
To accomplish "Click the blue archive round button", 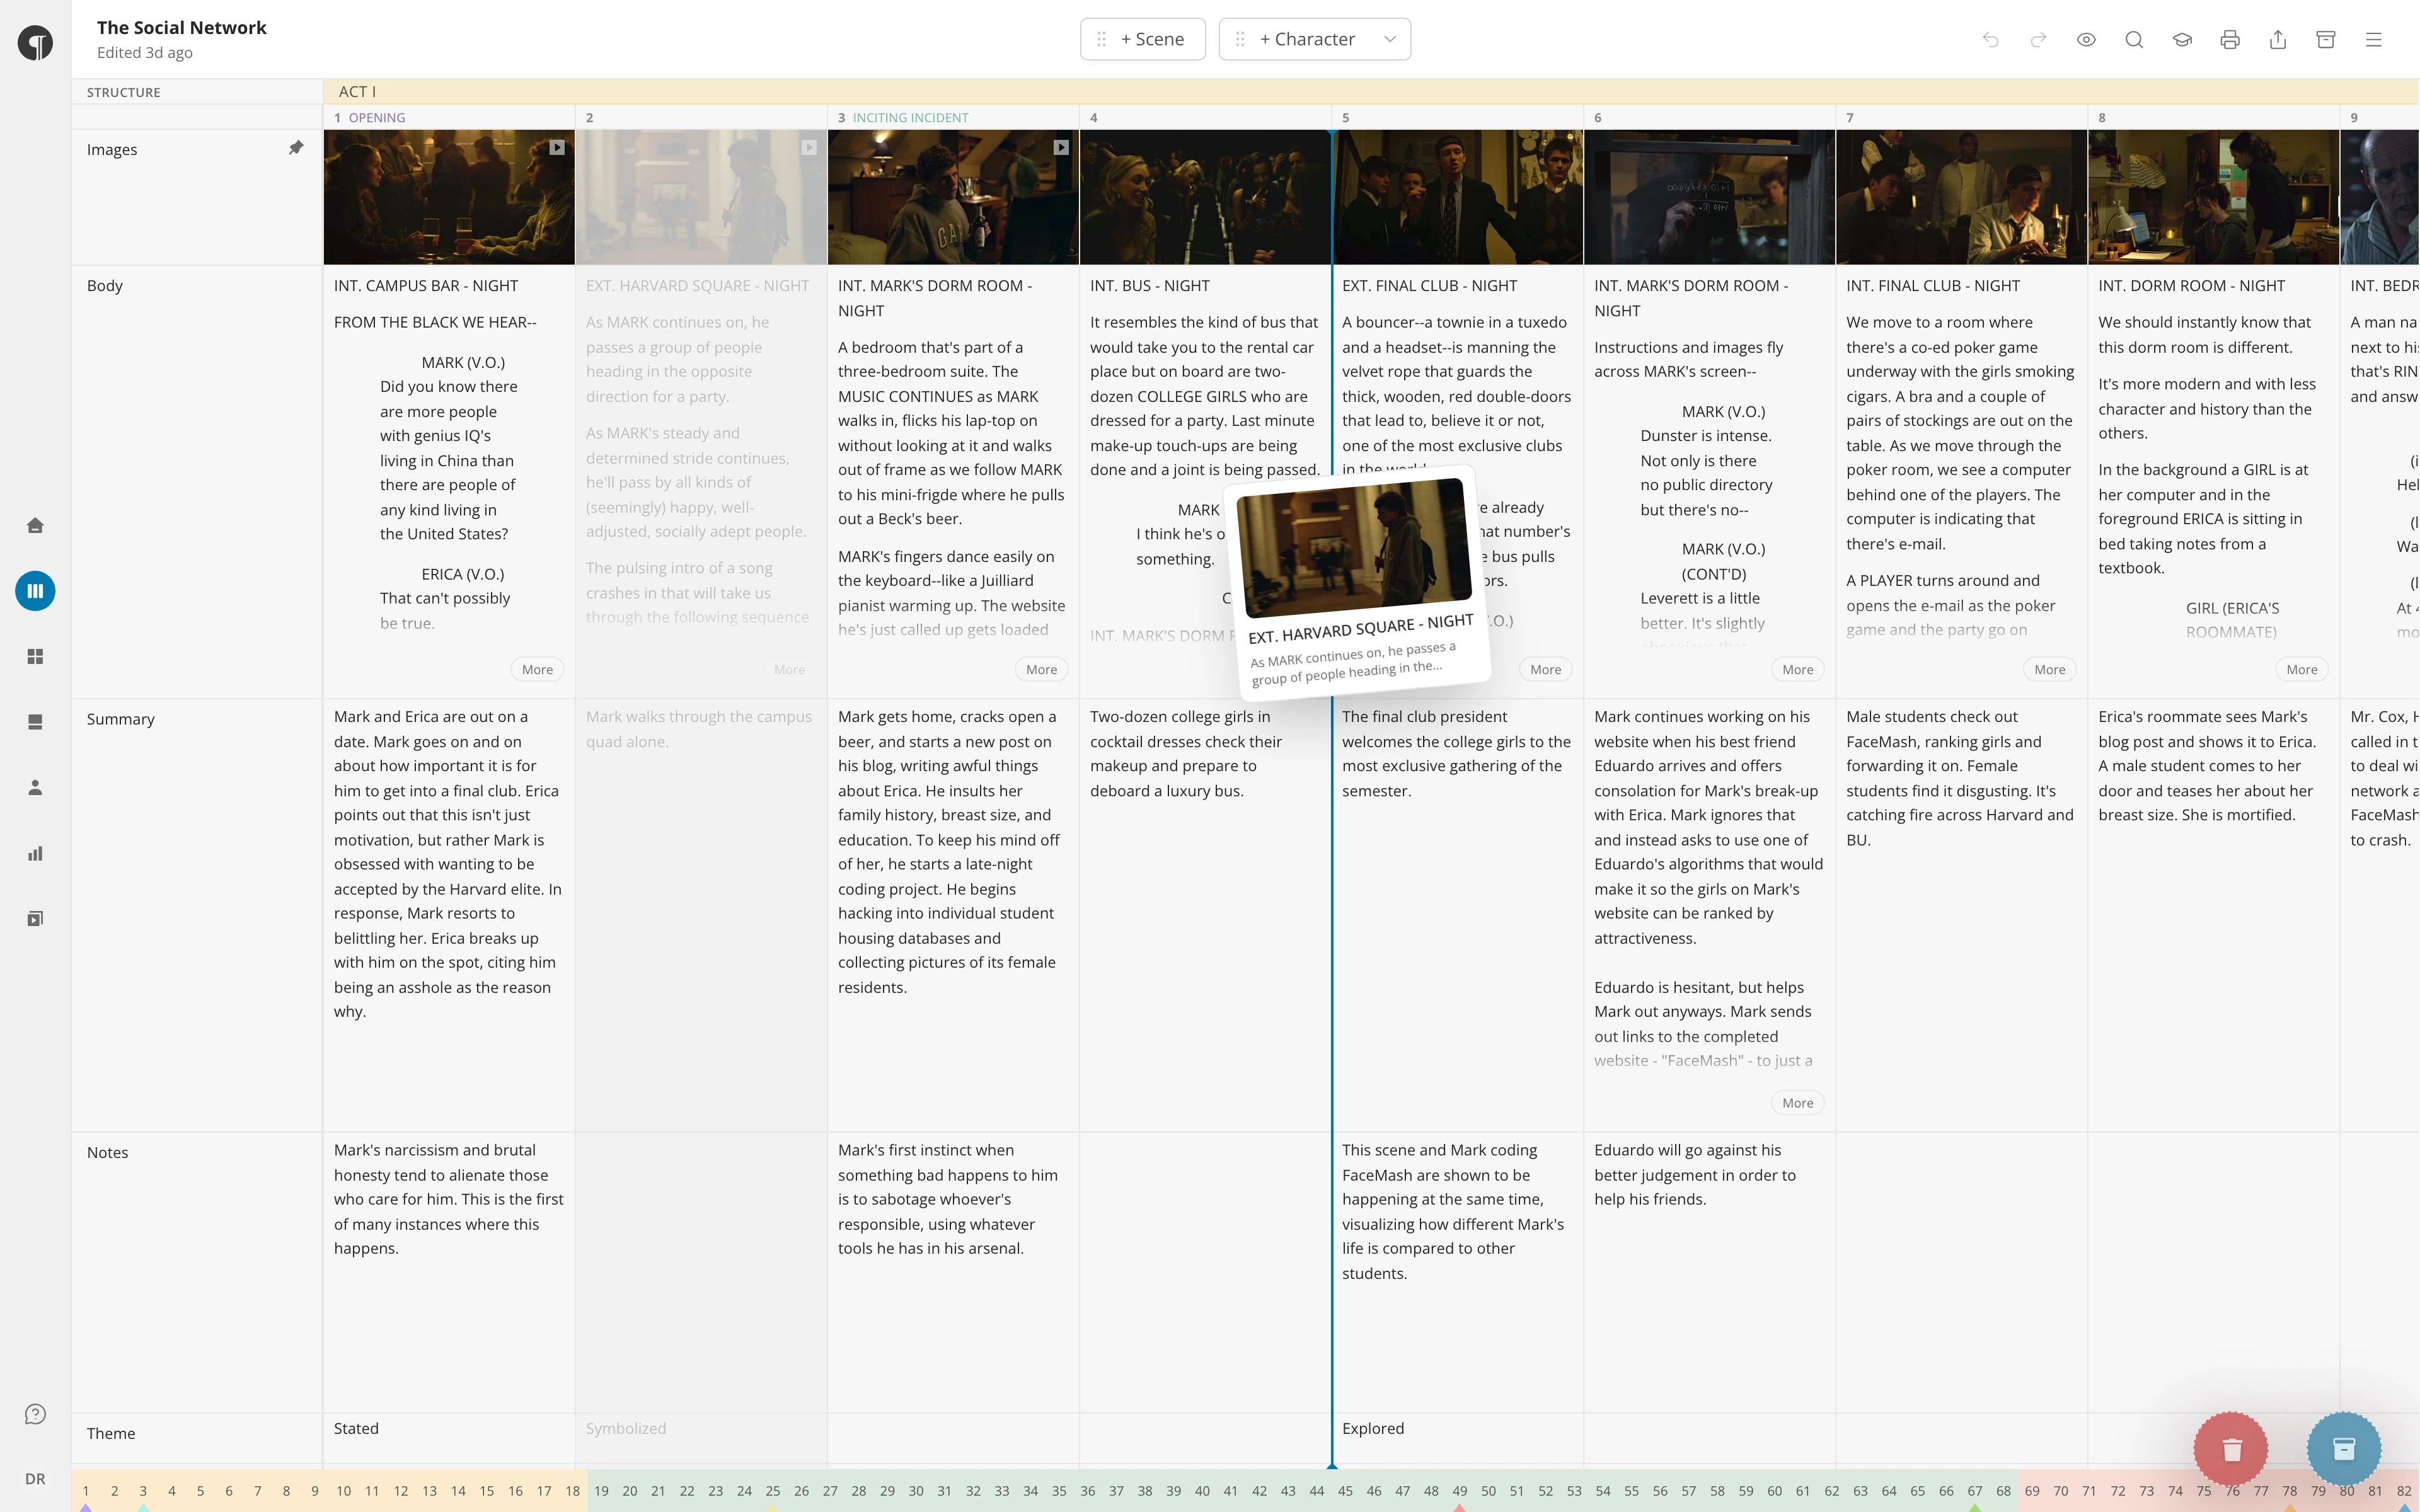I will coord(2344,1449).
